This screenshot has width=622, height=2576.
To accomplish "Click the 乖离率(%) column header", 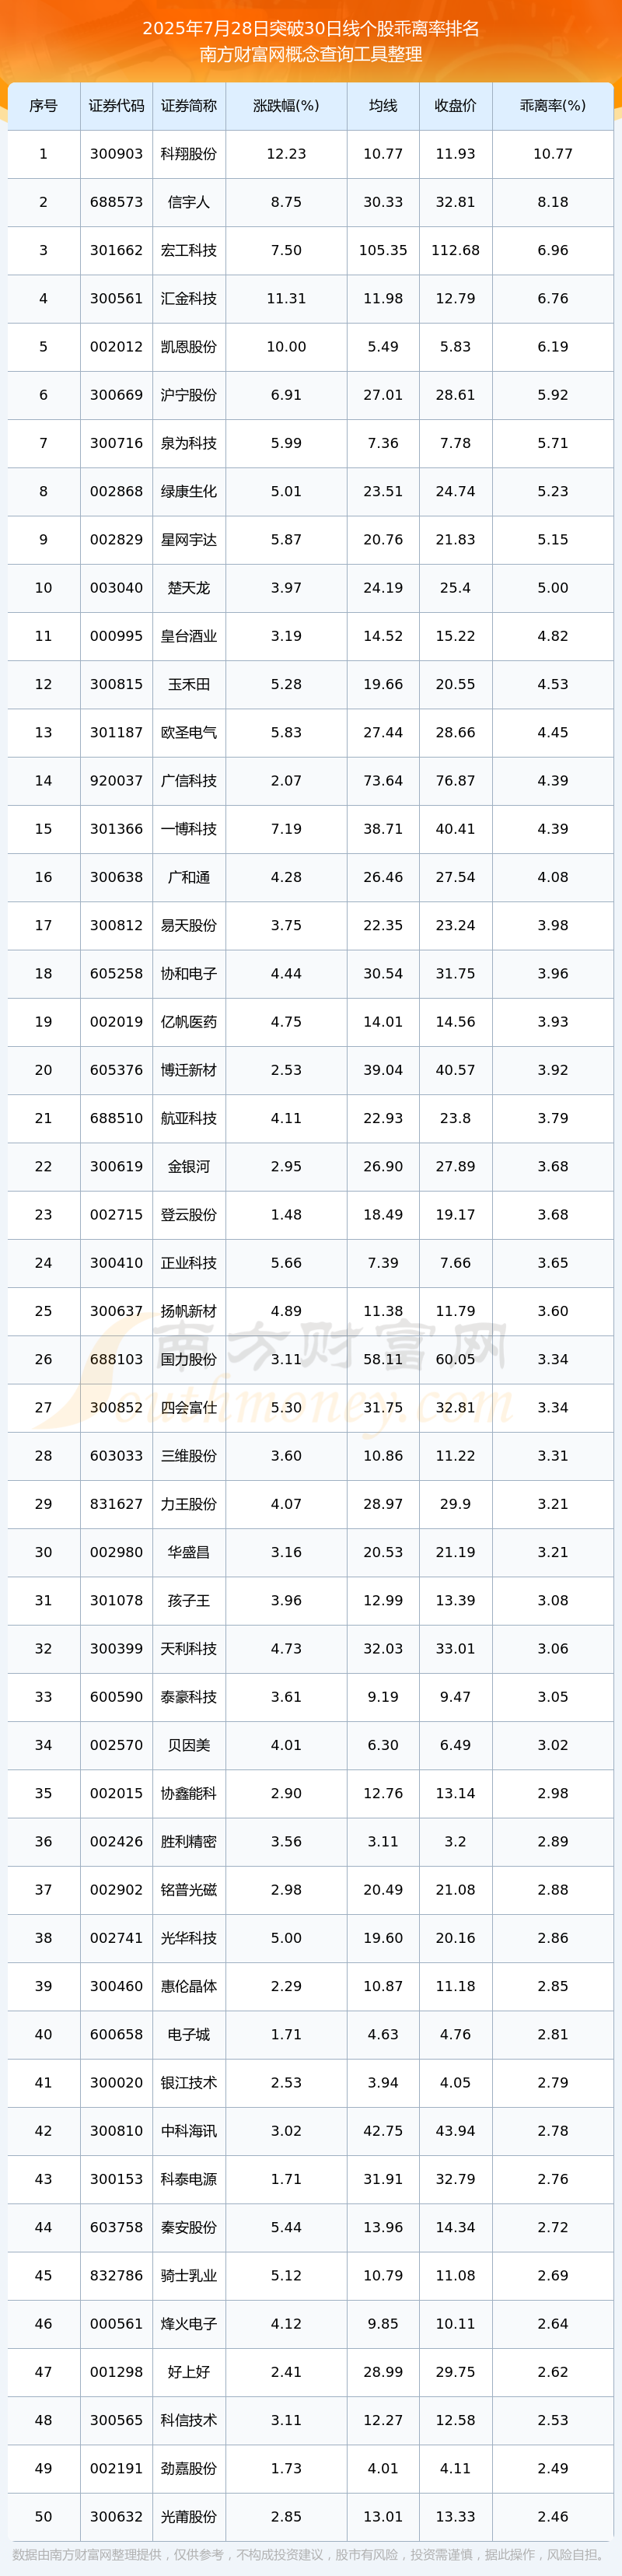I will pyautogui.click(x=553, y=106).
